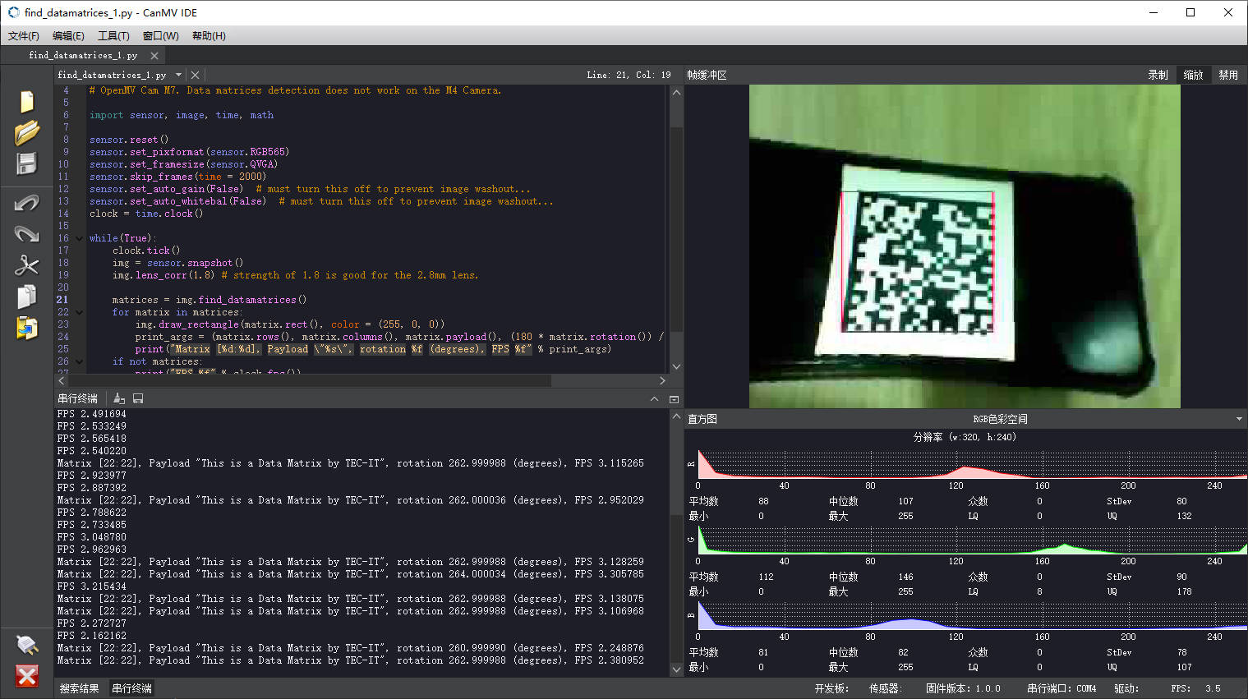
Task: Click the 录制 record button
Action: [x=1158, y=75]
